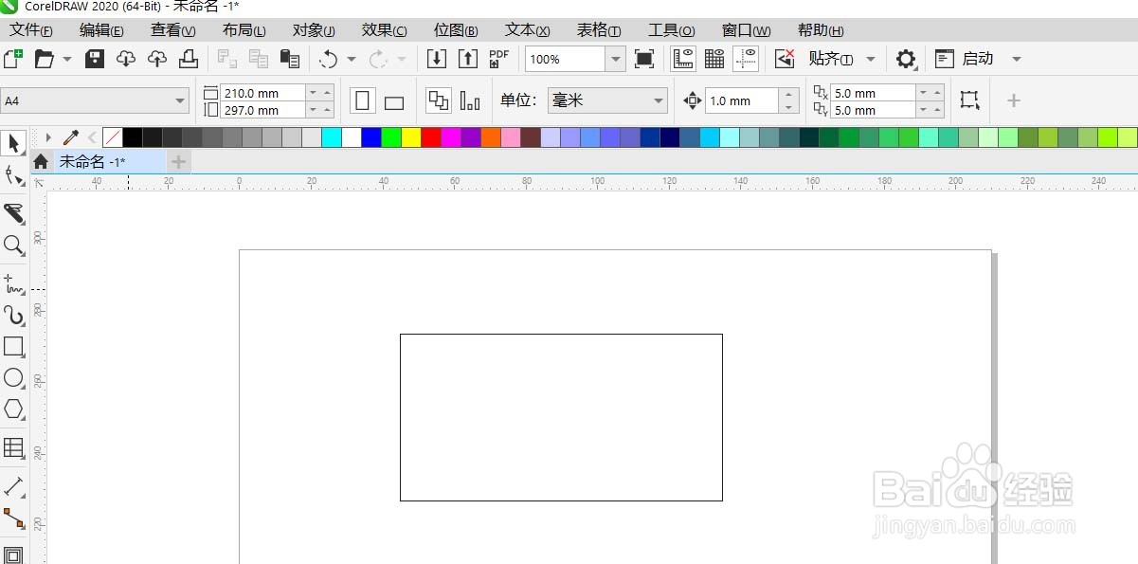Select the no-fill swatch

pos(113,137)
